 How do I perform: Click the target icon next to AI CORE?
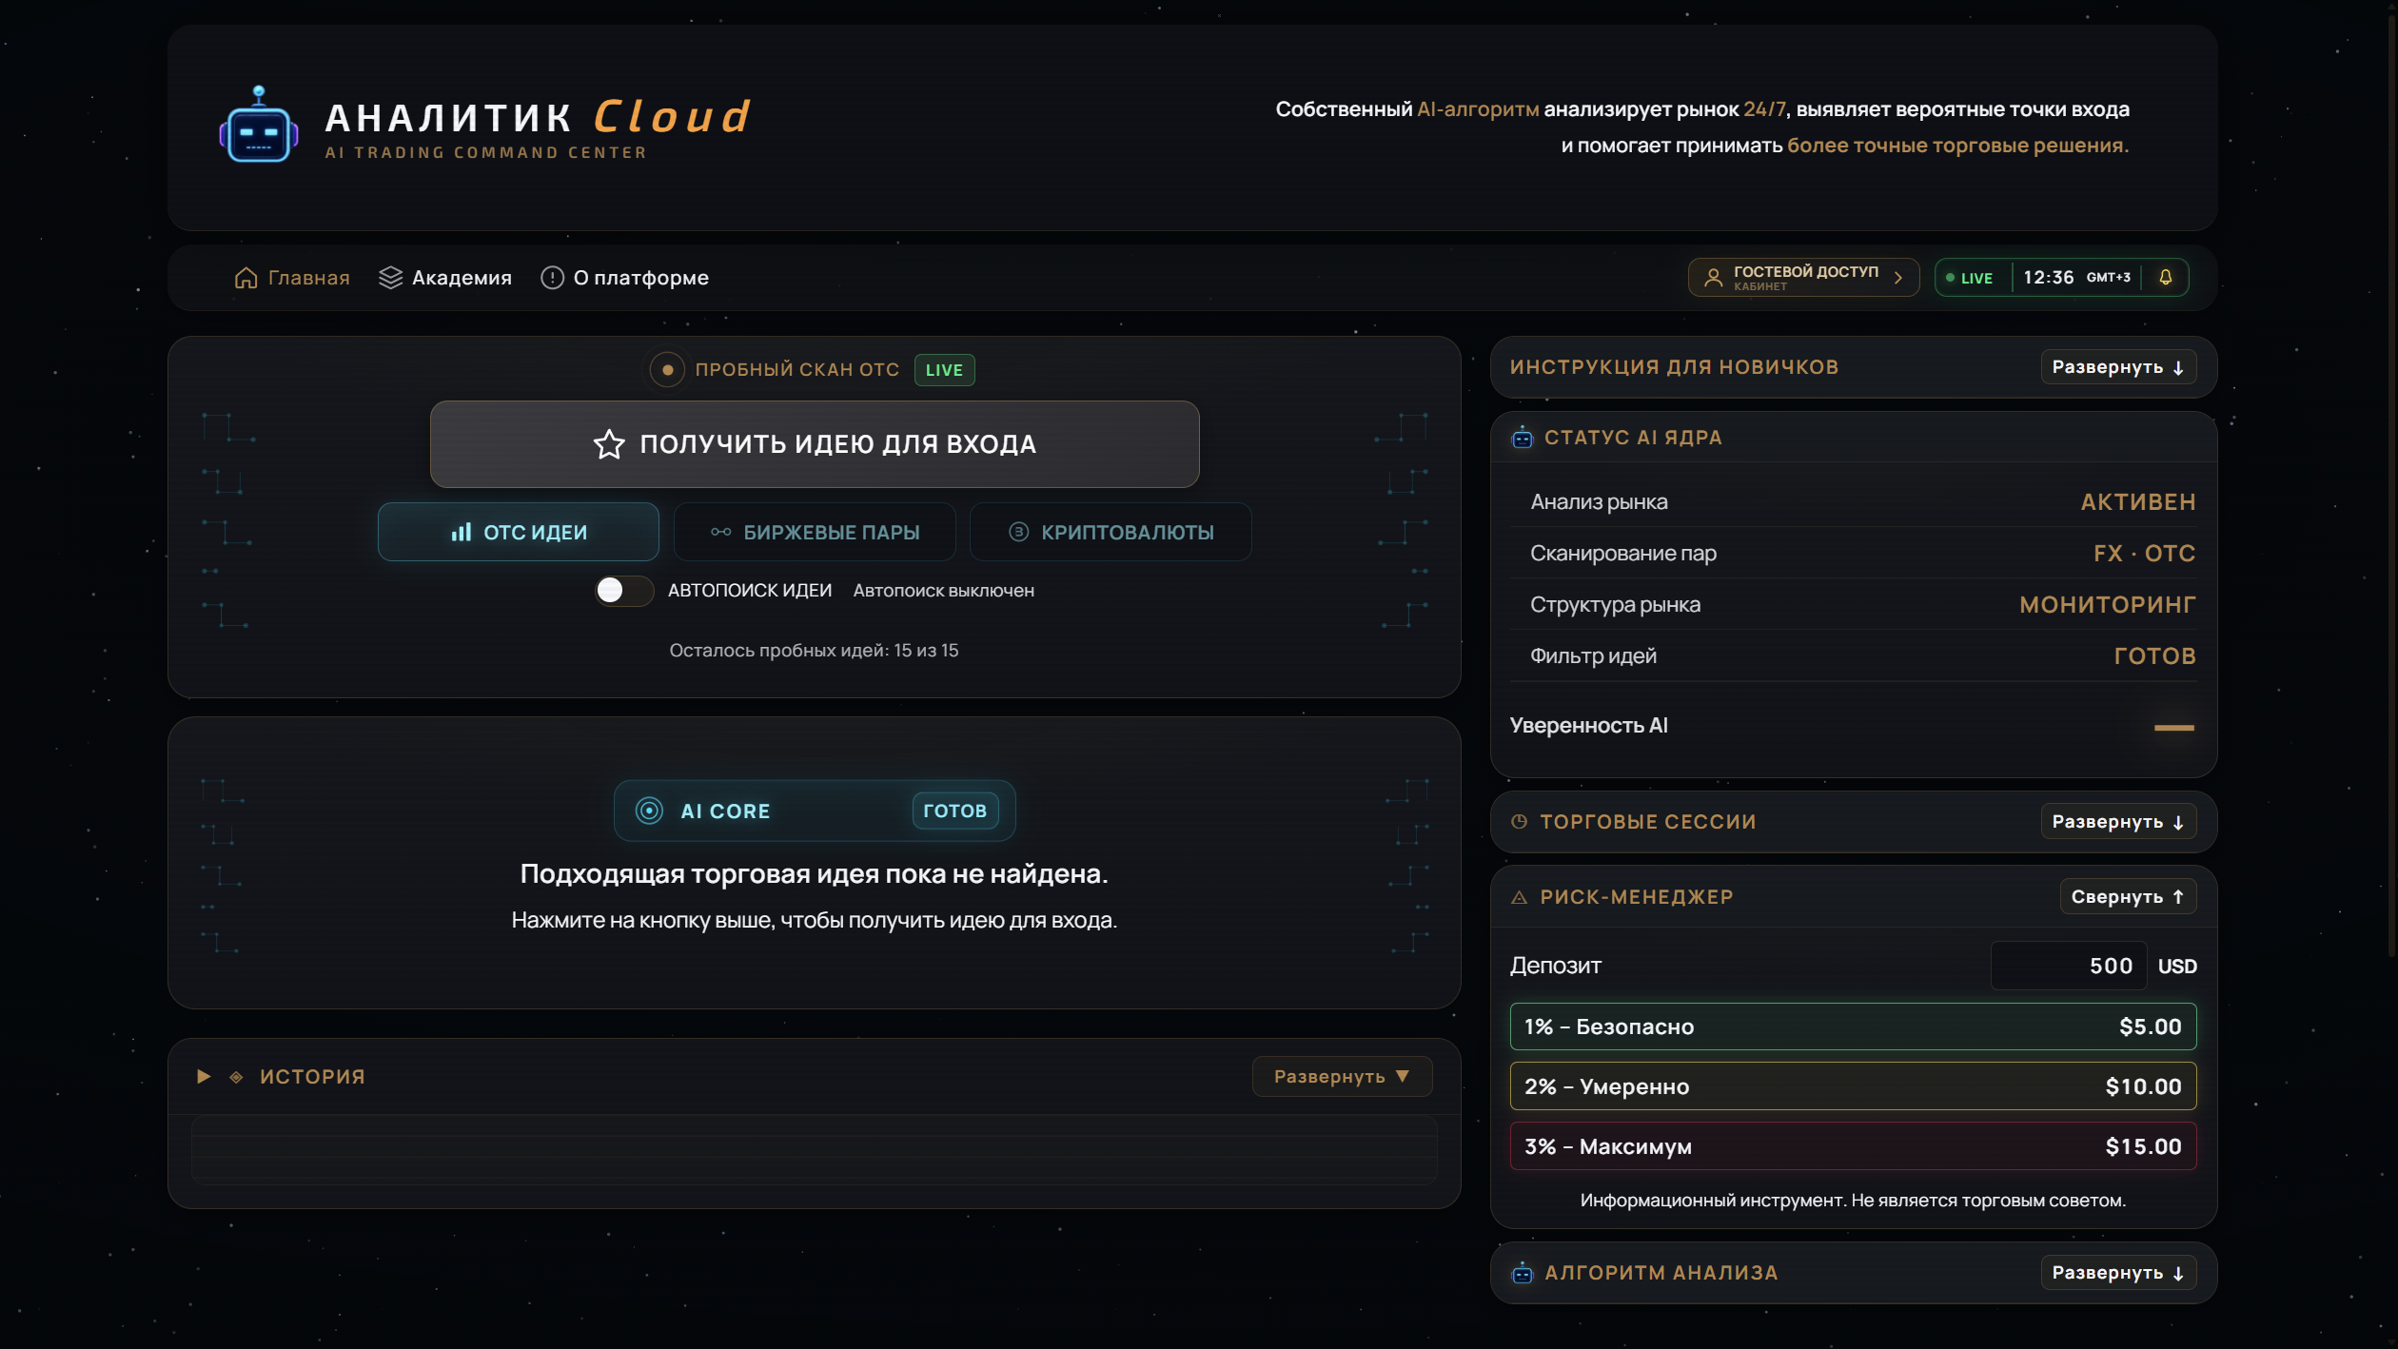tap(649, 811)
